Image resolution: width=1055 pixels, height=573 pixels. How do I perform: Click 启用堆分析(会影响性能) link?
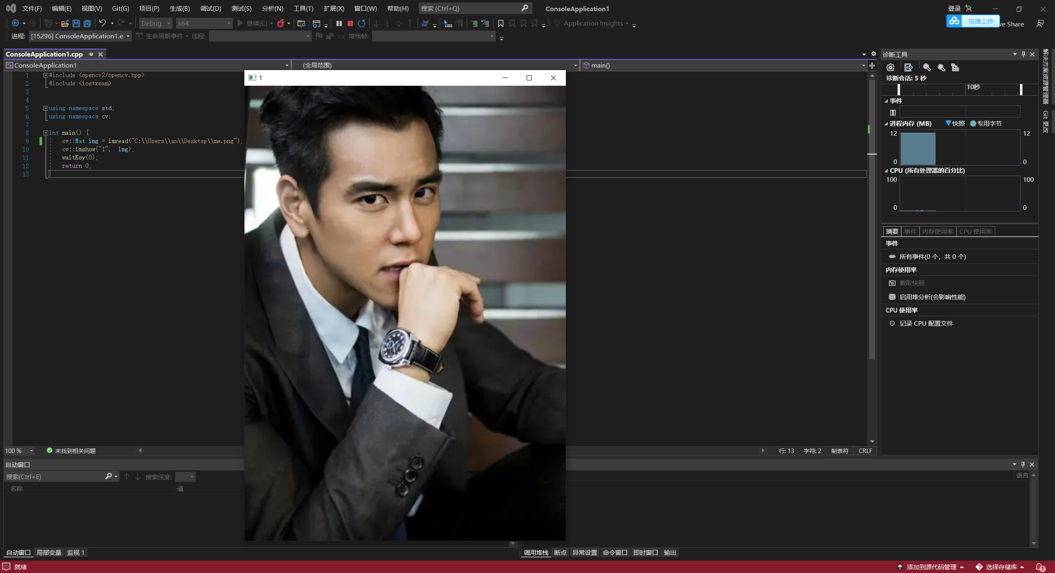pos(932,297)
